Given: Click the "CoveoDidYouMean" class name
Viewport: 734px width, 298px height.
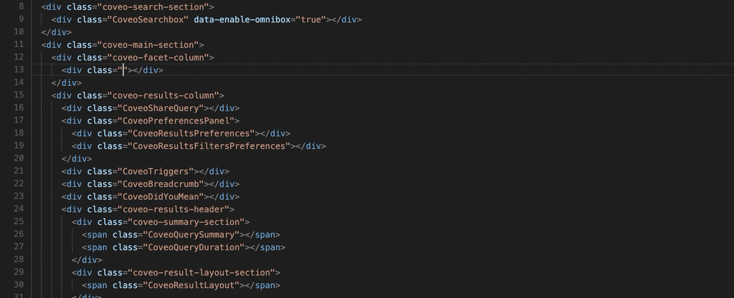Looking at the screenshot, I should (161, 196).
